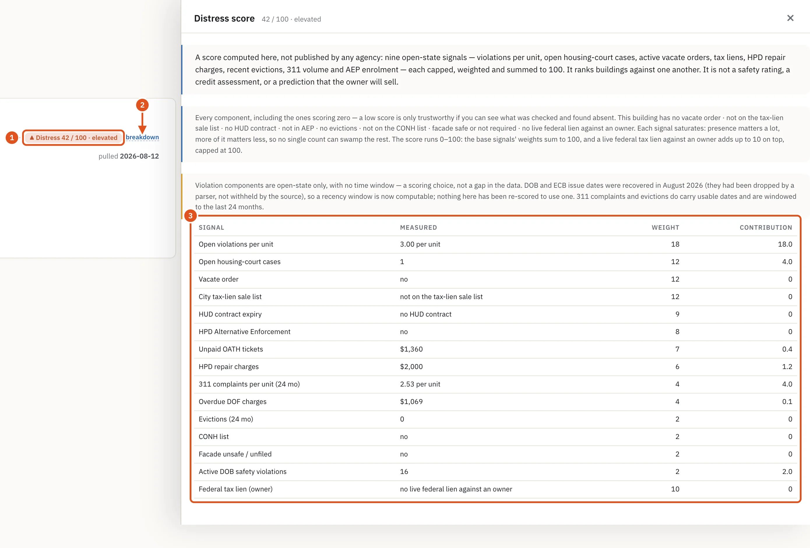Click 'Federal tax lien (owner)' row label

tap(236, 489)
